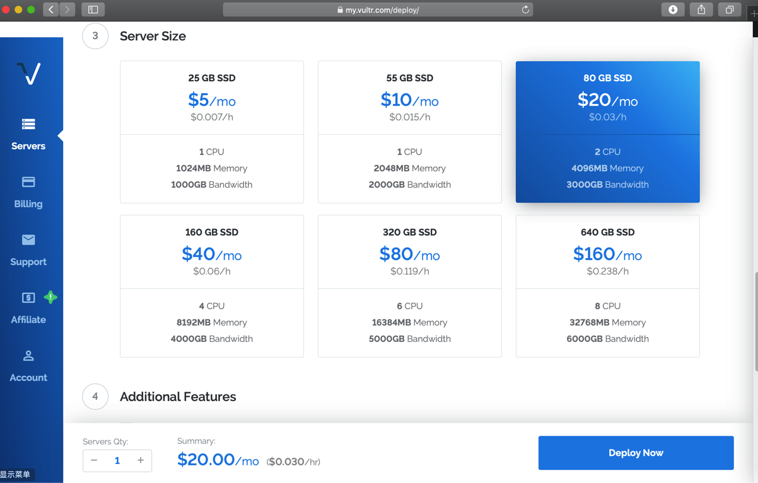Open the Billing credit card icon

[28, 182]
